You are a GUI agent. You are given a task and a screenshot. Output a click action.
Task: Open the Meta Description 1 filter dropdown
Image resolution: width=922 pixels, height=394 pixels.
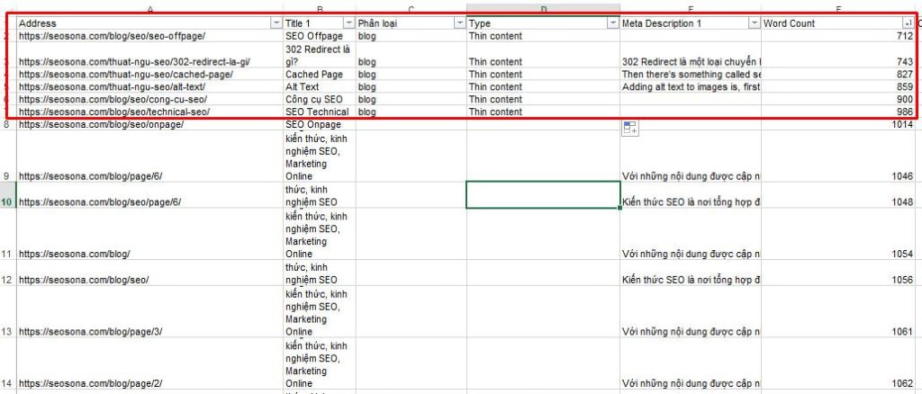click(754, 23)
